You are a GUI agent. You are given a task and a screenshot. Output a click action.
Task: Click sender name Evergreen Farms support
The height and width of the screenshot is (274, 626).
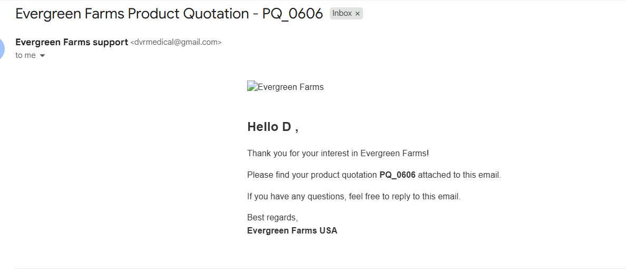coord(72,42)
